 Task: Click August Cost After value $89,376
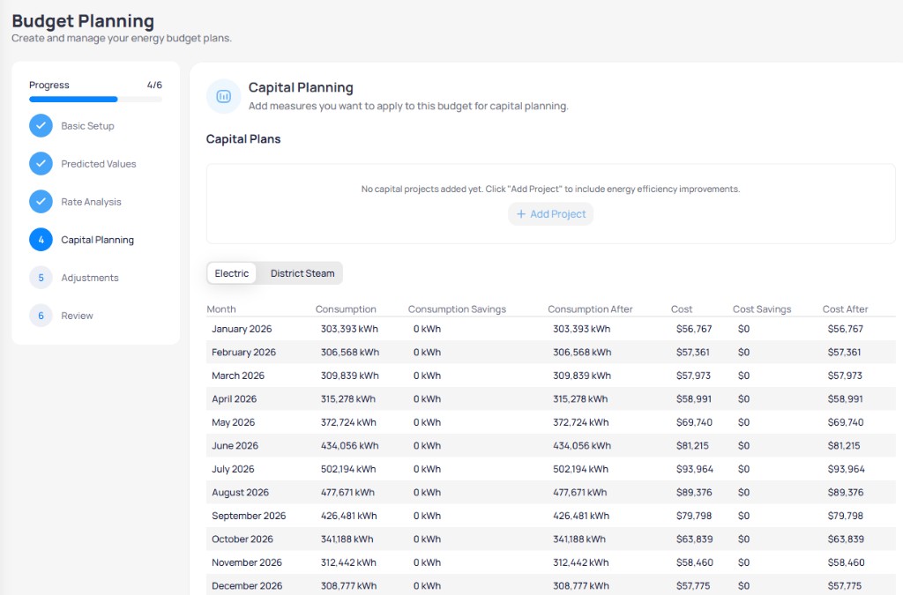click(846, 493)
